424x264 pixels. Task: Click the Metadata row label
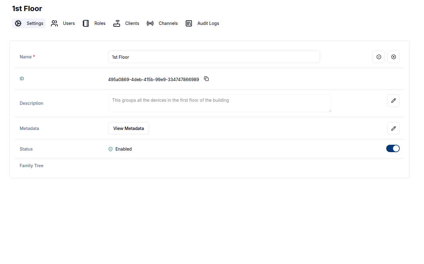29,128
